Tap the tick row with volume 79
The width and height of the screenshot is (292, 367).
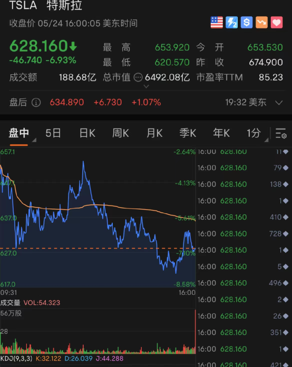click(244, 168)
